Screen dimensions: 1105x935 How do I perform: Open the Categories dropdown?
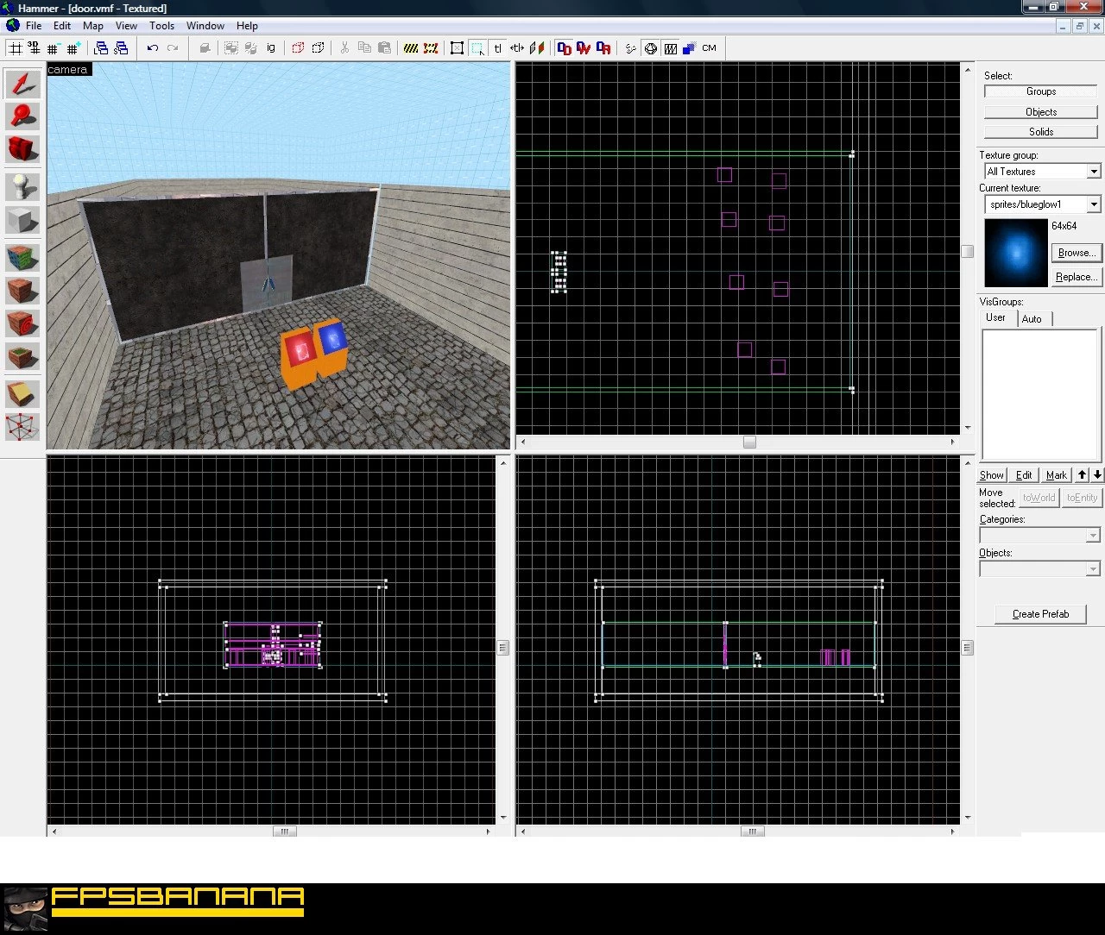pyautogui.click(x=1039, y=536)
